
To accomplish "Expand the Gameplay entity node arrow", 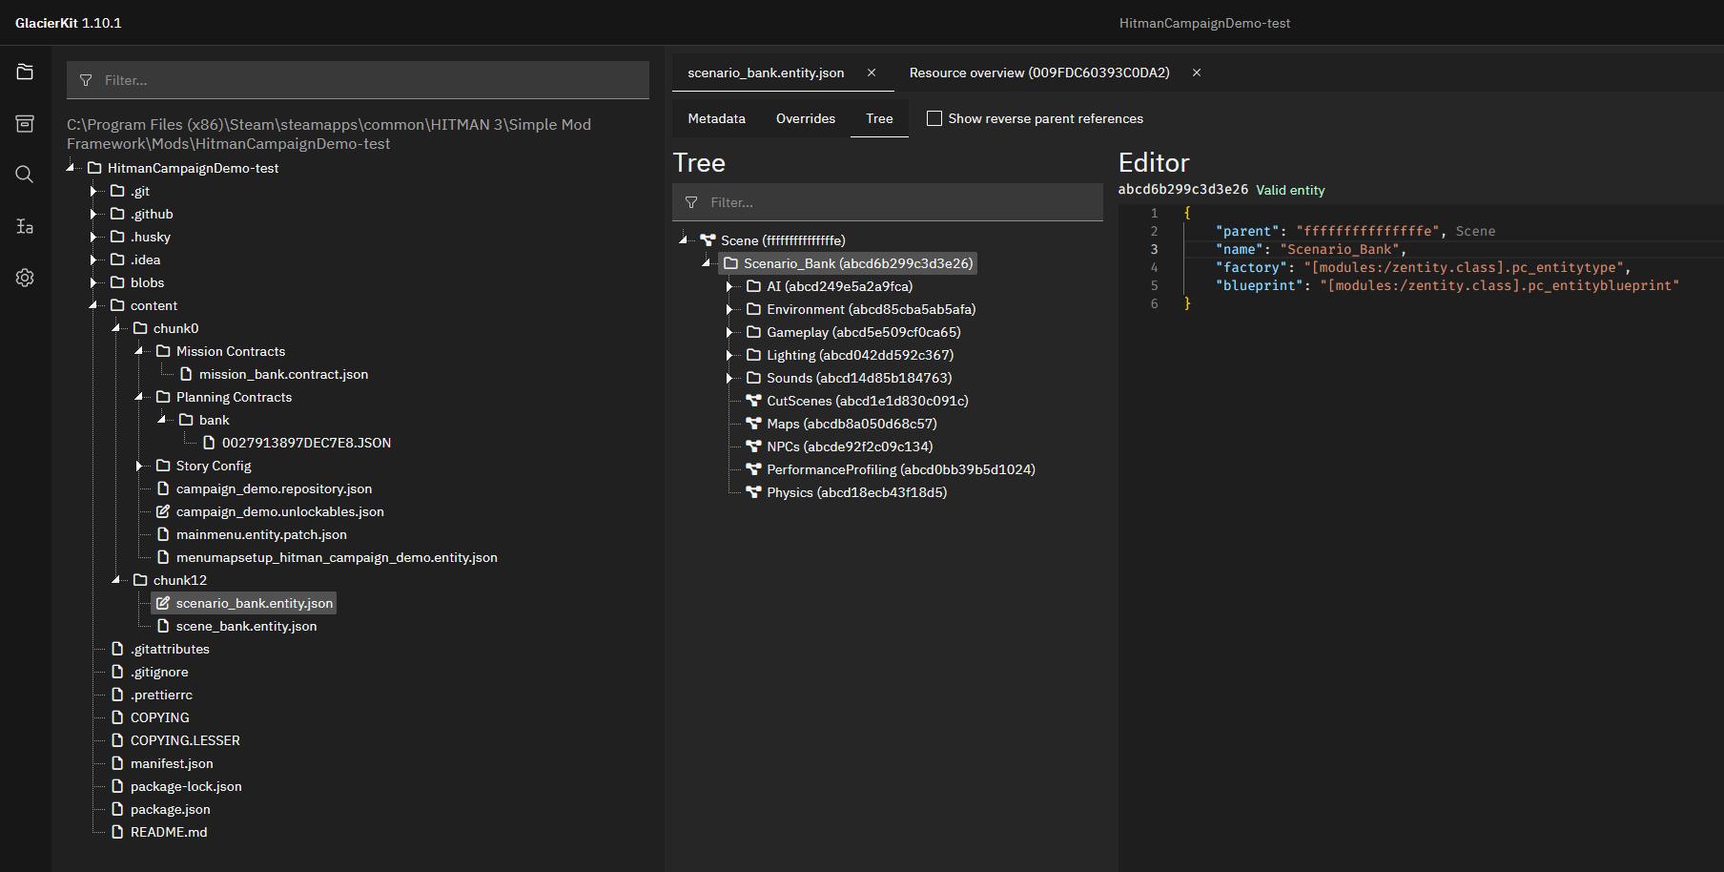I will coord(729,332).
